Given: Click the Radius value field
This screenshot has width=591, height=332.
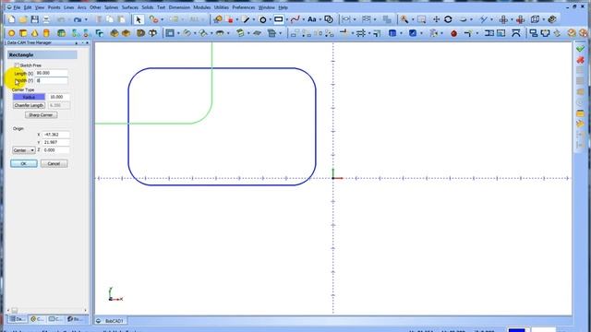Looking at the screenshot, I should coord(59,97).
